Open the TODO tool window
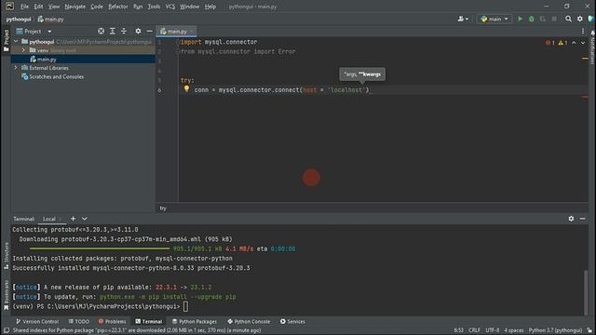Viewport: 596px width, 335px height. [x=78, y=321]
